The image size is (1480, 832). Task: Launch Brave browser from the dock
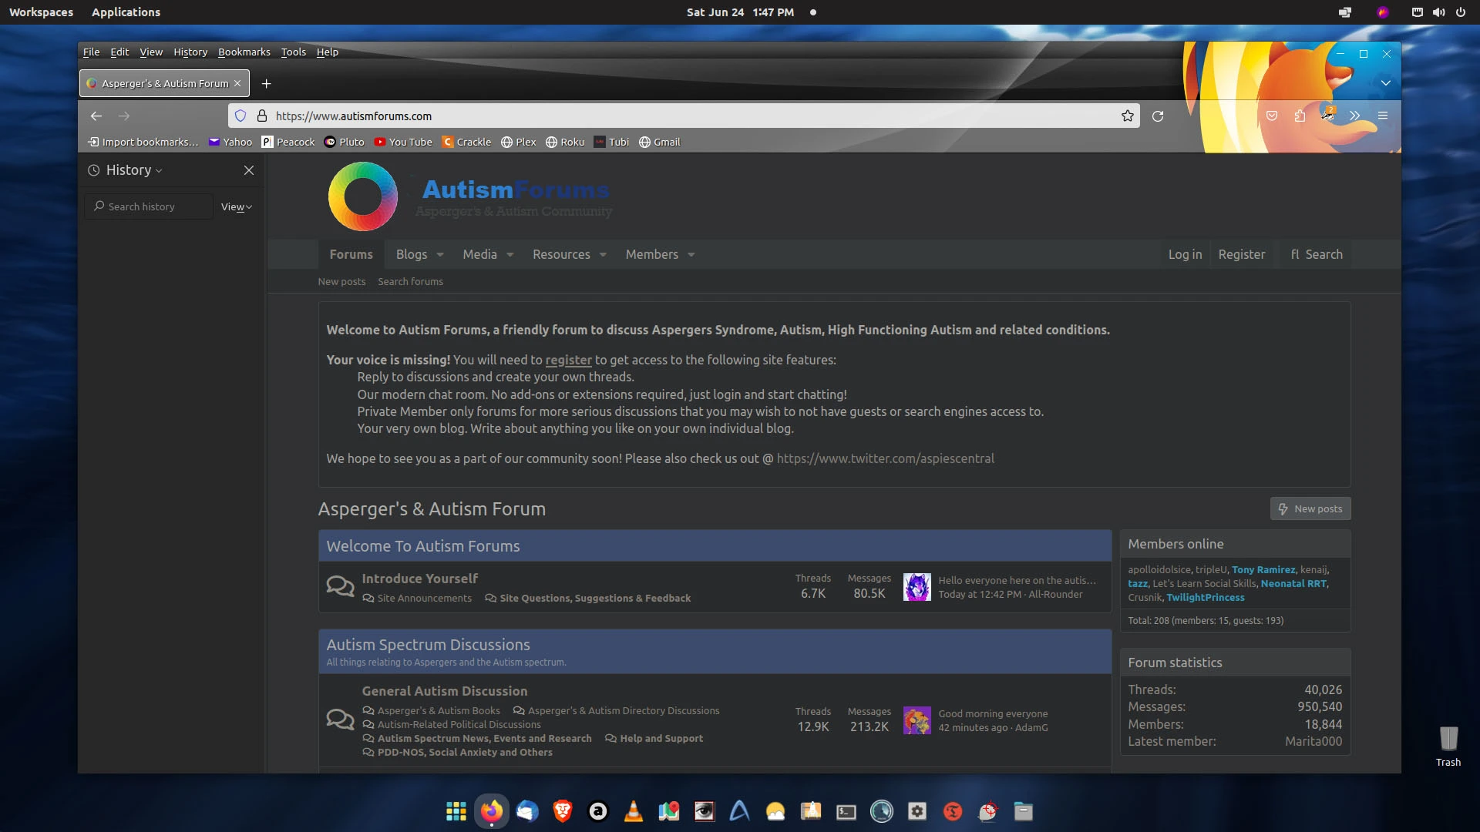click(x=563, y=811)
